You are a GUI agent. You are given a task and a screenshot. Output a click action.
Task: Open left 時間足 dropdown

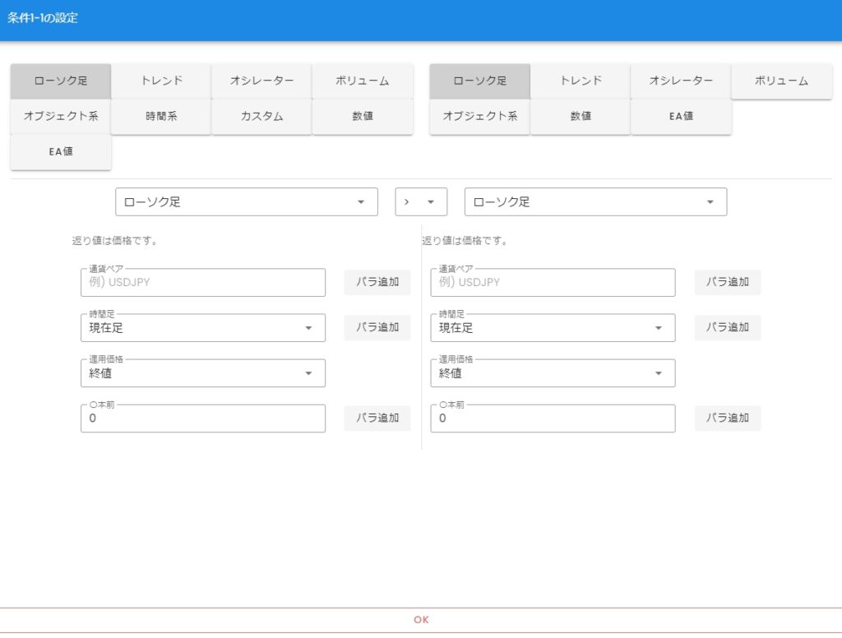point(203,327)
